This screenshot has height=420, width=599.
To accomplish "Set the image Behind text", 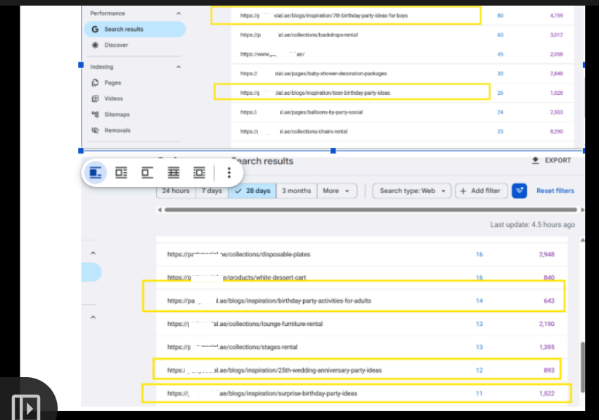I will click(x=174, y=173).
